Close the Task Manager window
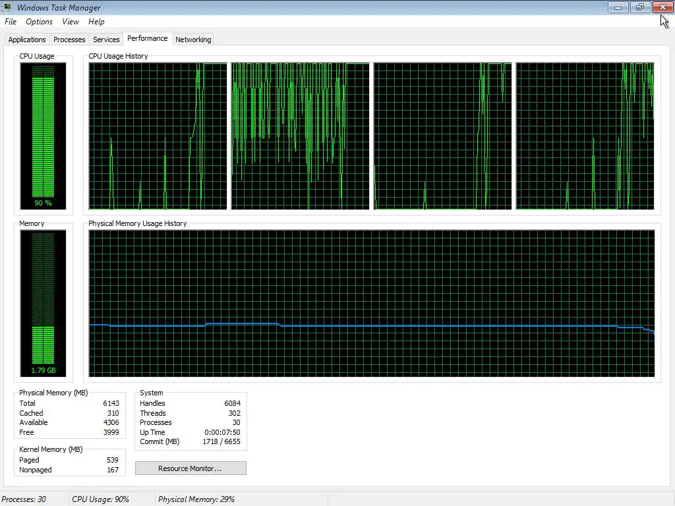 663,7
